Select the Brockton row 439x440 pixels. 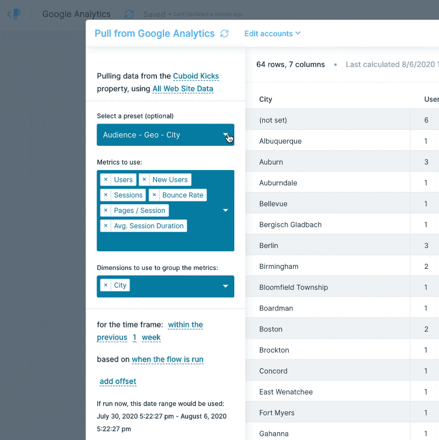click(x=342, y=350)
